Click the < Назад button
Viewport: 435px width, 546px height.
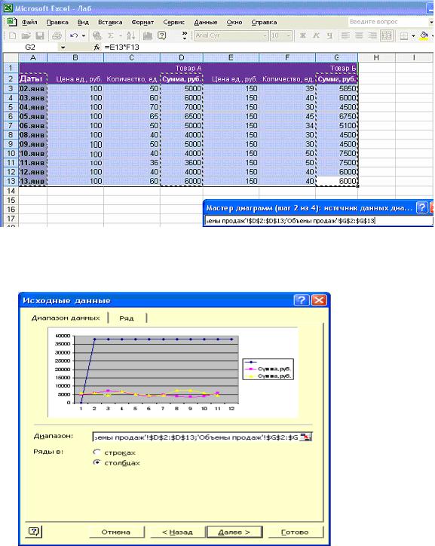coord(177,532)
